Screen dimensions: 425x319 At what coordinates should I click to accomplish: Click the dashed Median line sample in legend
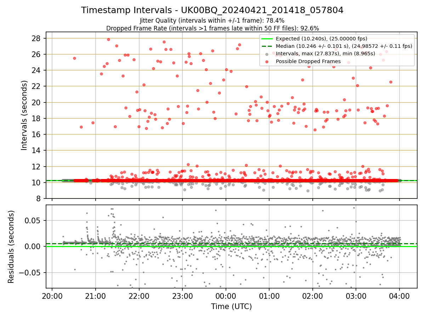tap(267, 46)
